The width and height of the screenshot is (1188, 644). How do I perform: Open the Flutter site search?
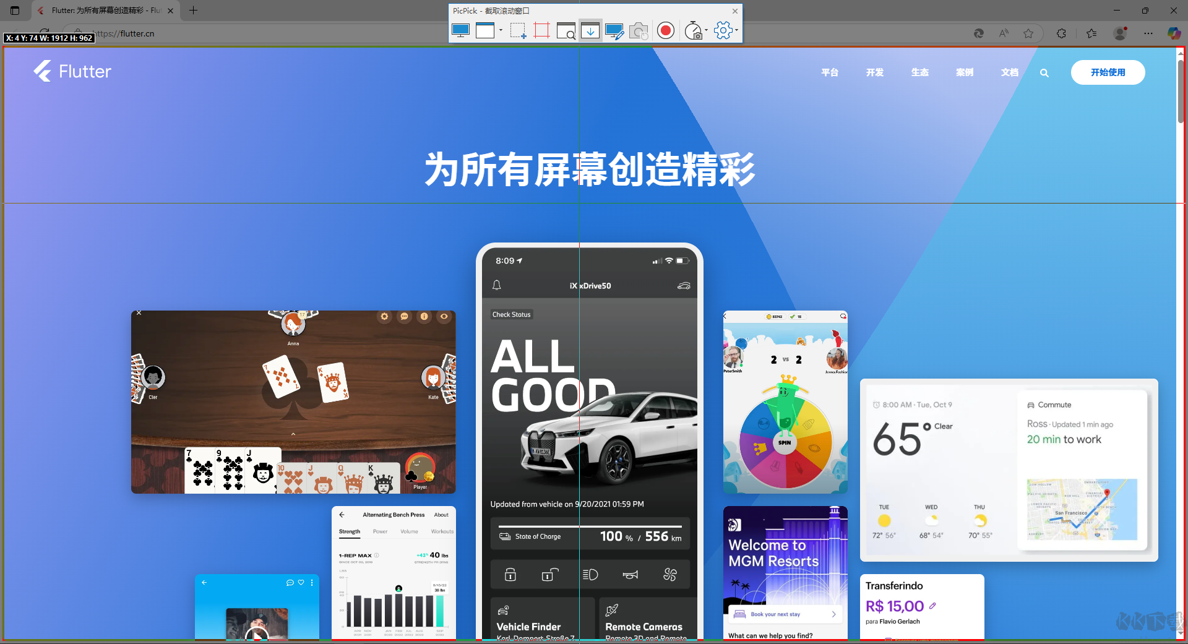1044,72
